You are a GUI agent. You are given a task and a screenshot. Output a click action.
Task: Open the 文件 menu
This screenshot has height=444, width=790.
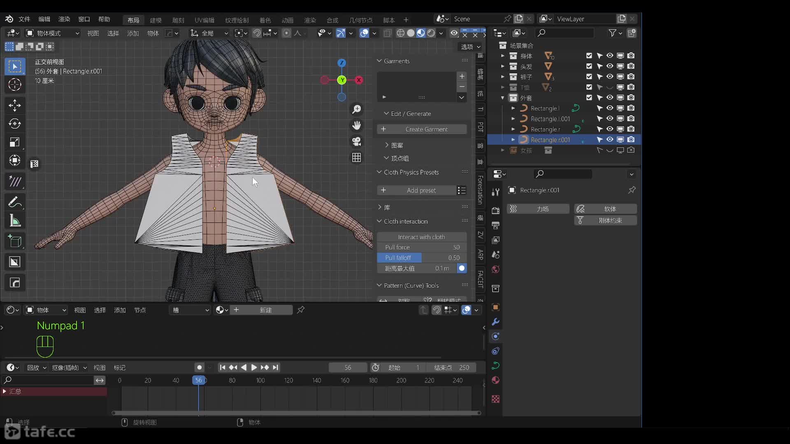point(24,19)
